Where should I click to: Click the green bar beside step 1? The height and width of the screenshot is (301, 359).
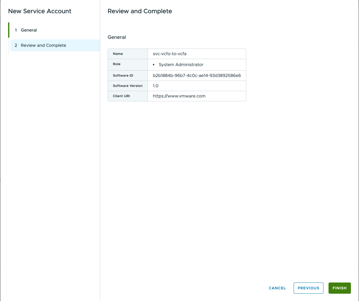(9, 30)
